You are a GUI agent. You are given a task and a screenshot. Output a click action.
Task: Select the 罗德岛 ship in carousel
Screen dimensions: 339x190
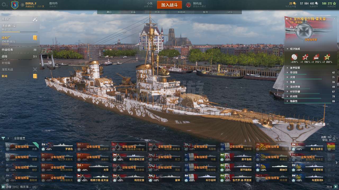click(57, 147)
